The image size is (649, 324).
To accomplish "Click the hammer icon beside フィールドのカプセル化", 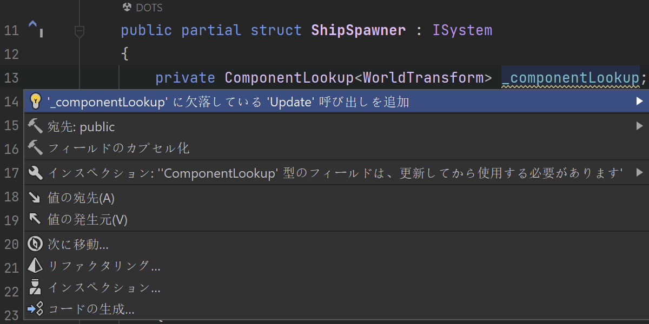I will (35, 147).
